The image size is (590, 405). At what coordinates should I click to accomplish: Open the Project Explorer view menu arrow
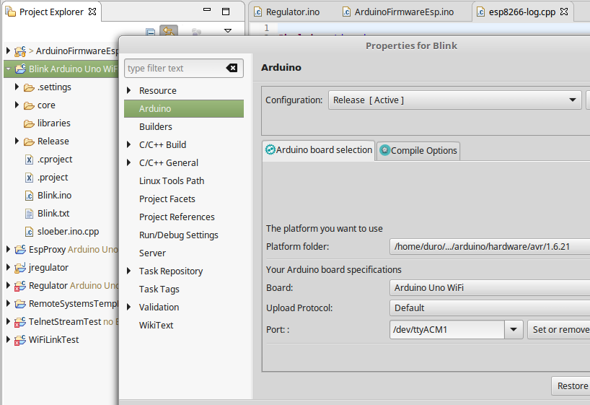tap(228, 32)
